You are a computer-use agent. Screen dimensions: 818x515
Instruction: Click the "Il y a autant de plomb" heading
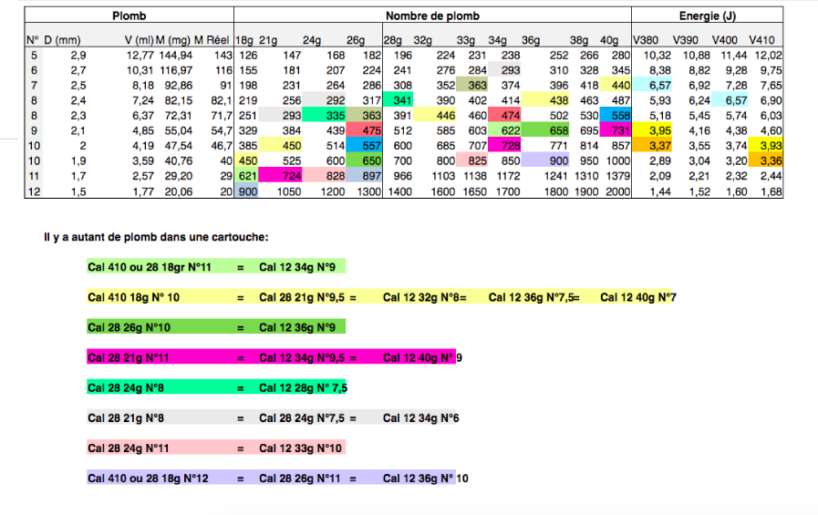point(155,237)
